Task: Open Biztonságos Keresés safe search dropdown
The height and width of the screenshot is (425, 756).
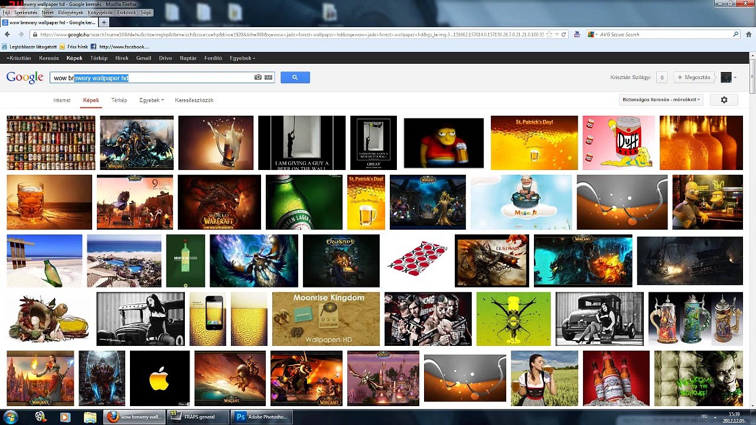Action: (661, 100)
